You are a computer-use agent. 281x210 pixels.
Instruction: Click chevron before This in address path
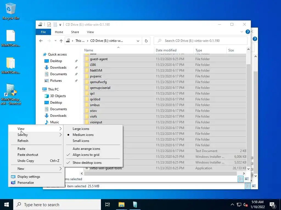pyautogui.click(x=72, y=41)
